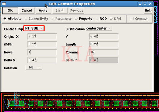Maximize the Edit Contact Properties dialog

pos(145,4)
